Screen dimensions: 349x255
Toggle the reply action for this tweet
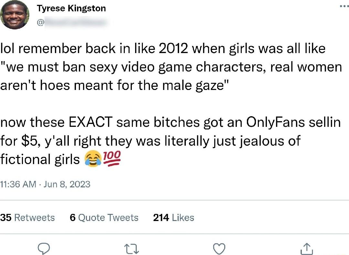(x=44, y=249)
